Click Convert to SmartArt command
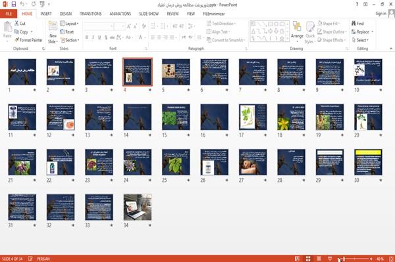 click(x=225, y=40)
